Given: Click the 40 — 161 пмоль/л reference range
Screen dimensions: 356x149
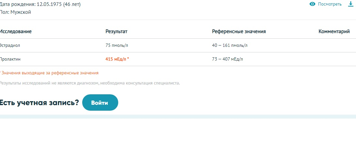Looking at the screenshot, I should [230, 45].
